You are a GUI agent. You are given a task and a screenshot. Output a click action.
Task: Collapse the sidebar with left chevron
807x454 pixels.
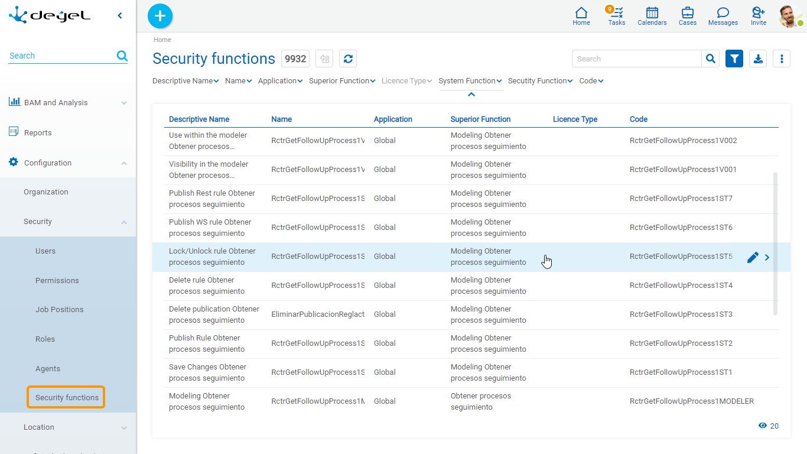tap(120, 15)
